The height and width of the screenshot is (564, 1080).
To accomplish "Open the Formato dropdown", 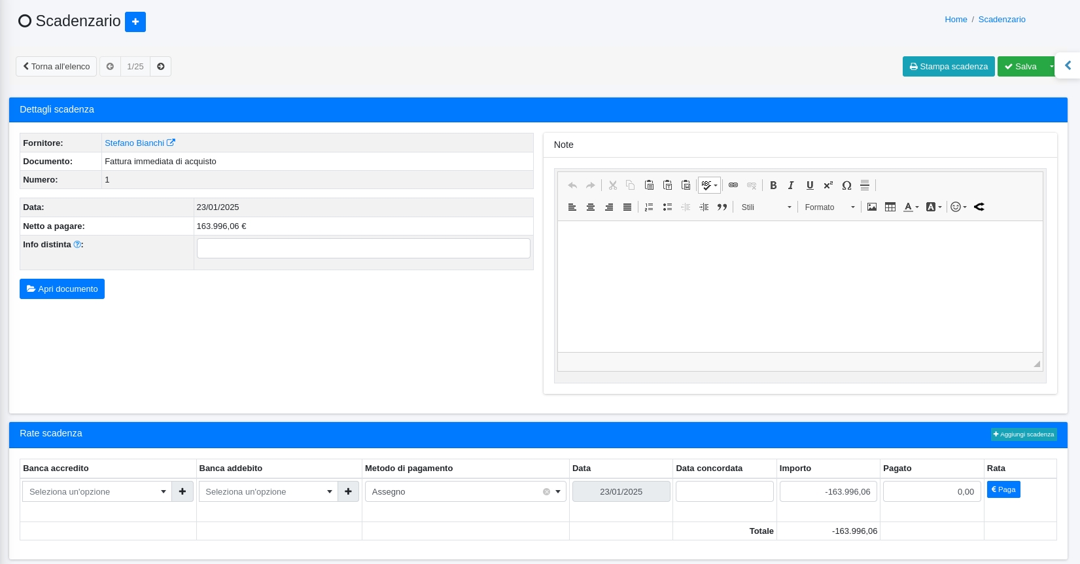I will [829, 207].
